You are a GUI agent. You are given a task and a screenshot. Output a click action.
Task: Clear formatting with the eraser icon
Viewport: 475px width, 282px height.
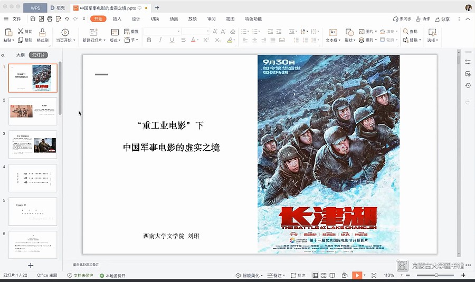(x=232, y=32)
